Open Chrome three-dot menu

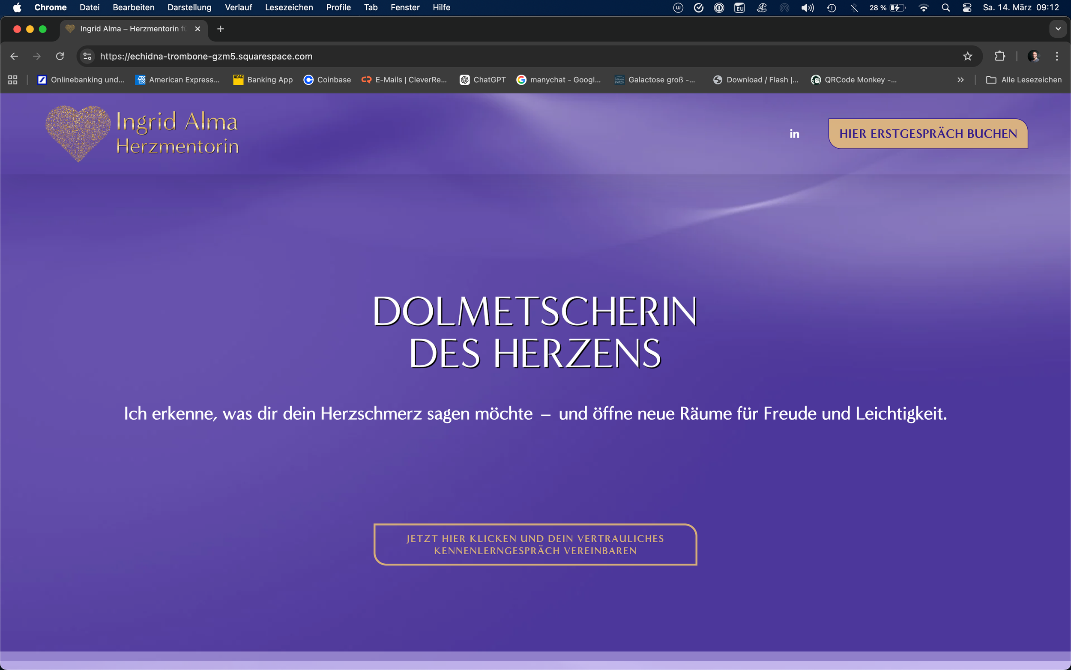click(x=1057, y=56)
